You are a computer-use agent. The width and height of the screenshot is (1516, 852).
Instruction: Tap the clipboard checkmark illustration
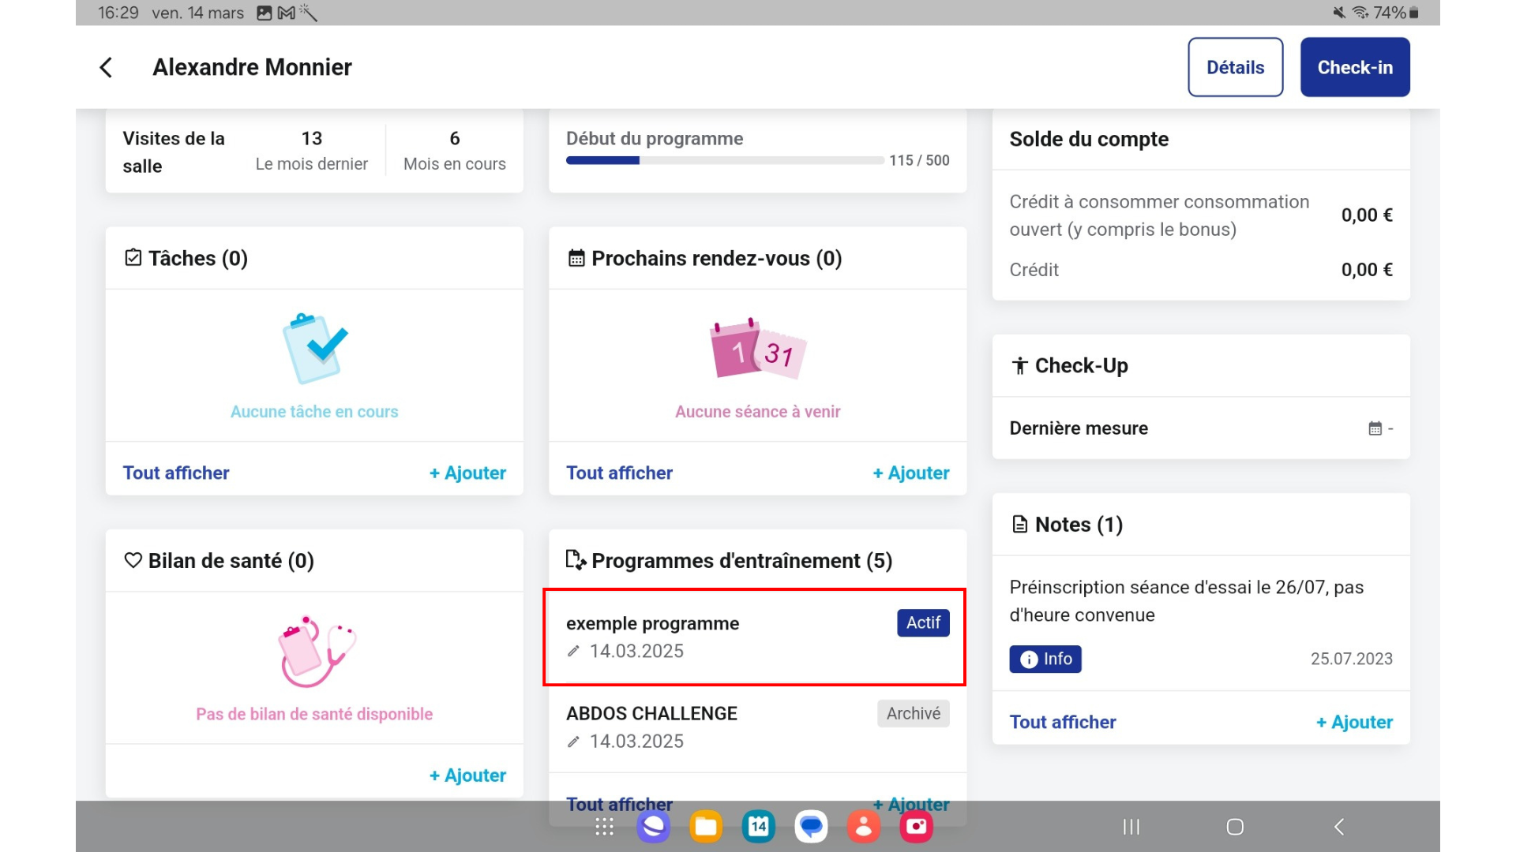pos(315,348)
